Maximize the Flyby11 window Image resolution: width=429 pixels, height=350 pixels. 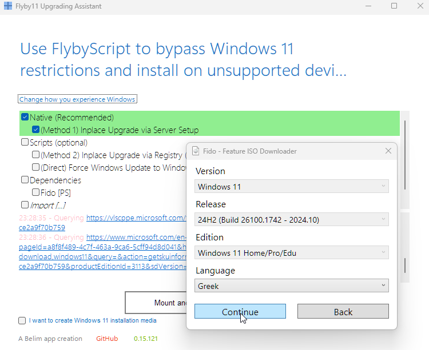[394, 6]
